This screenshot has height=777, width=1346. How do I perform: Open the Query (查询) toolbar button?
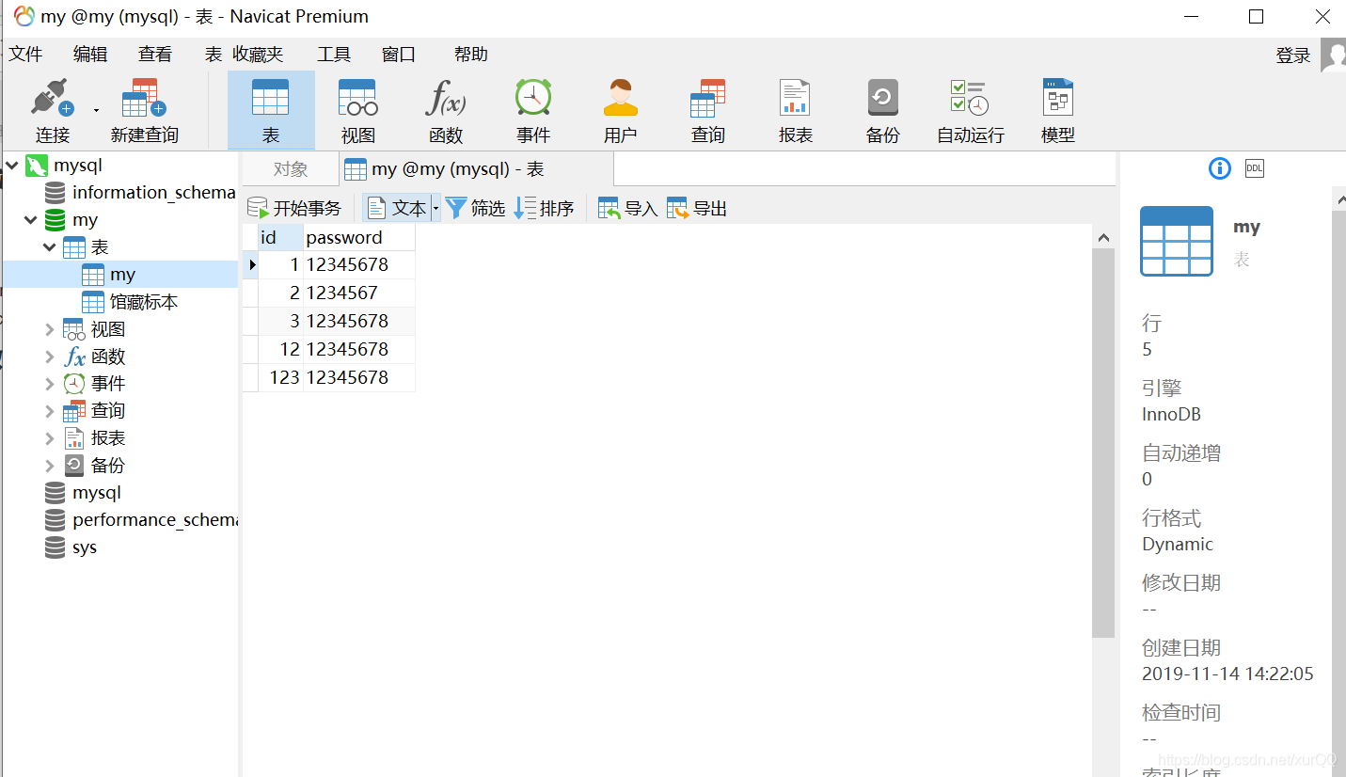coord(707,111)
